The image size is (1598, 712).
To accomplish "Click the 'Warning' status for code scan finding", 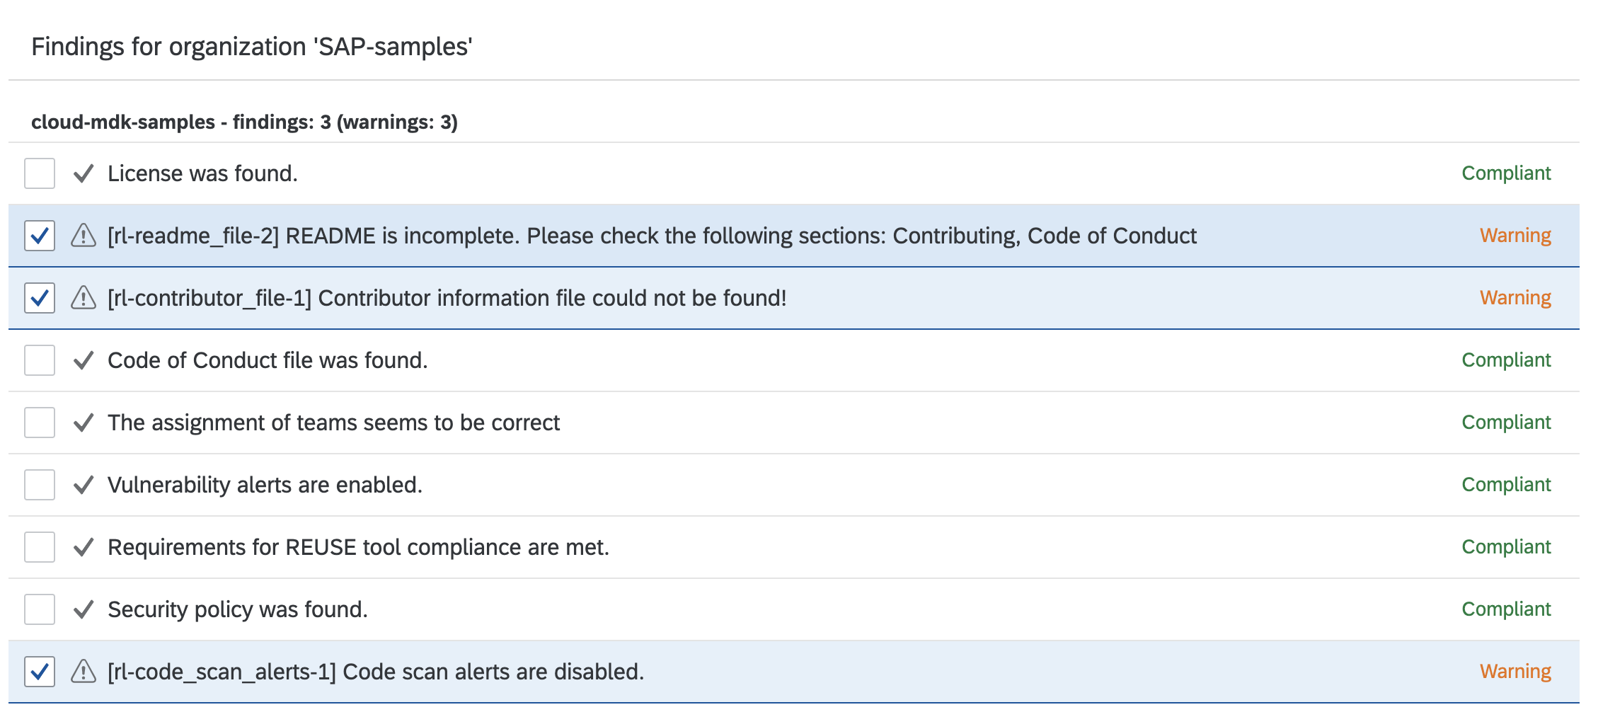I will (x=1514, y=671).
